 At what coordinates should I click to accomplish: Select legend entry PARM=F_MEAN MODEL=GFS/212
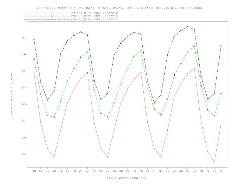point(94,19)
